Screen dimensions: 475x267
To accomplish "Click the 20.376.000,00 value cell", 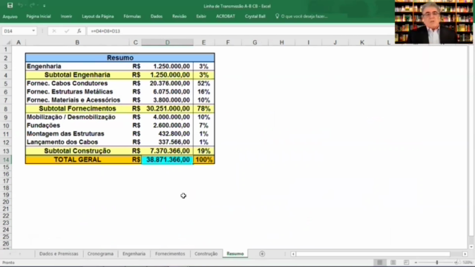I will tap(168, 83).
